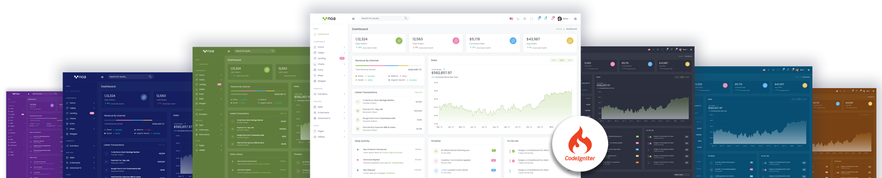The image size is (882, 178).
Task: Click the $582,857.97 Total Sales value in white dashboard
Action: tap(441, 73)
